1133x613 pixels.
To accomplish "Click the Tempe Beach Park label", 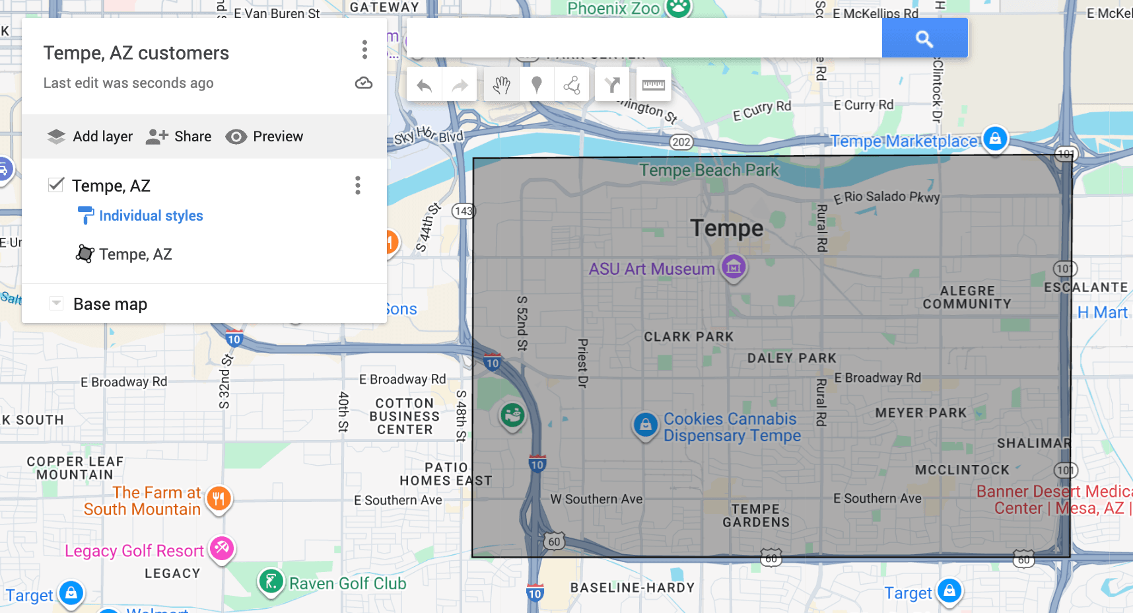I will [x=709, y=170].
